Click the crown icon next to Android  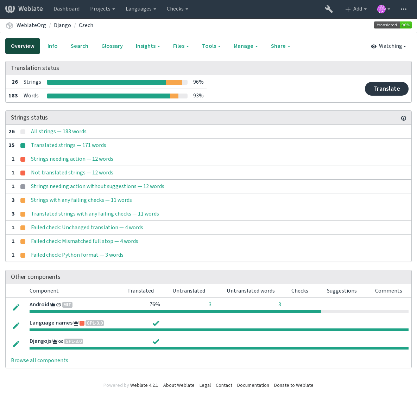point(53,305)
